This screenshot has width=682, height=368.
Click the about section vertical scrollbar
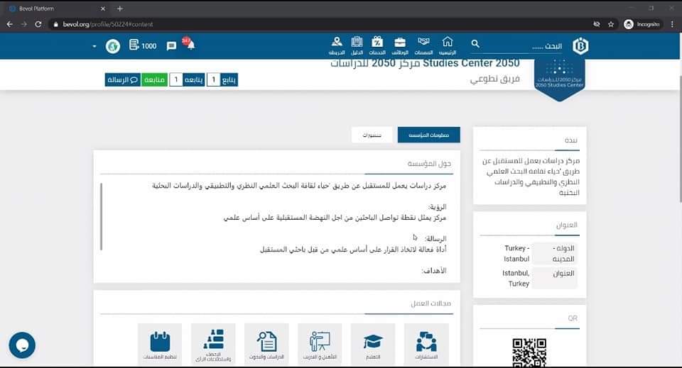102,216
